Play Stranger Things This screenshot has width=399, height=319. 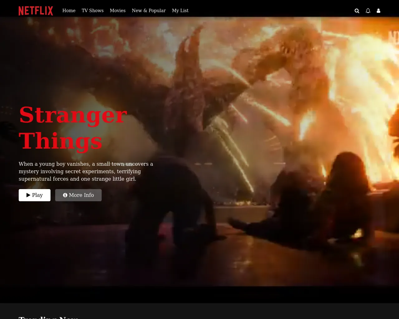35,195
